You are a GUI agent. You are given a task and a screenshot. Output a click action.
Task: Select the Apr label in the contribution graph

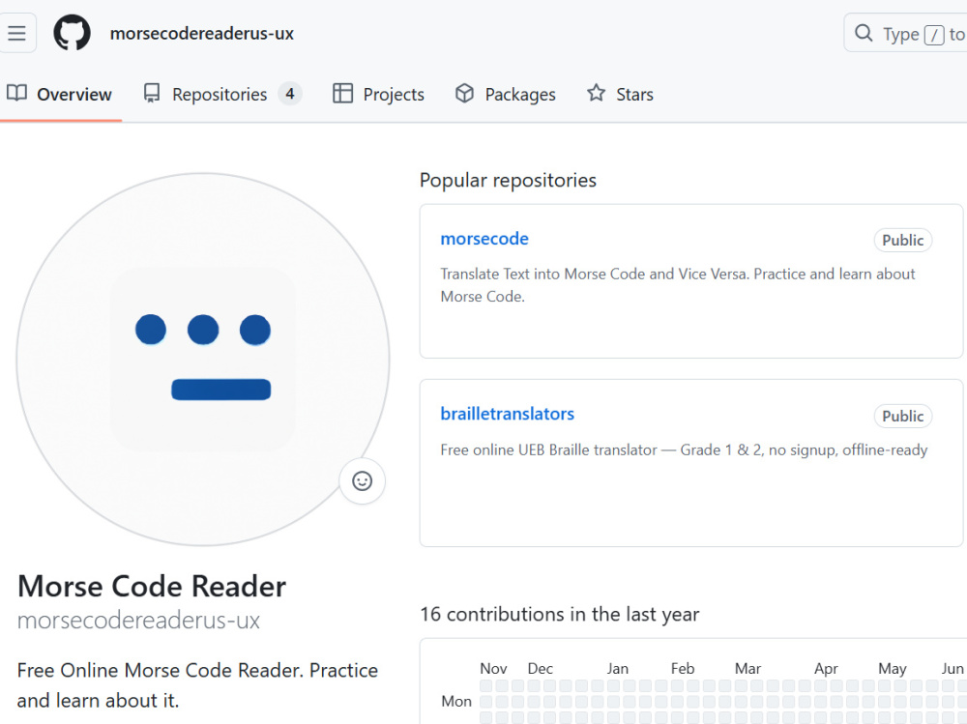click(x=826, y=669)
